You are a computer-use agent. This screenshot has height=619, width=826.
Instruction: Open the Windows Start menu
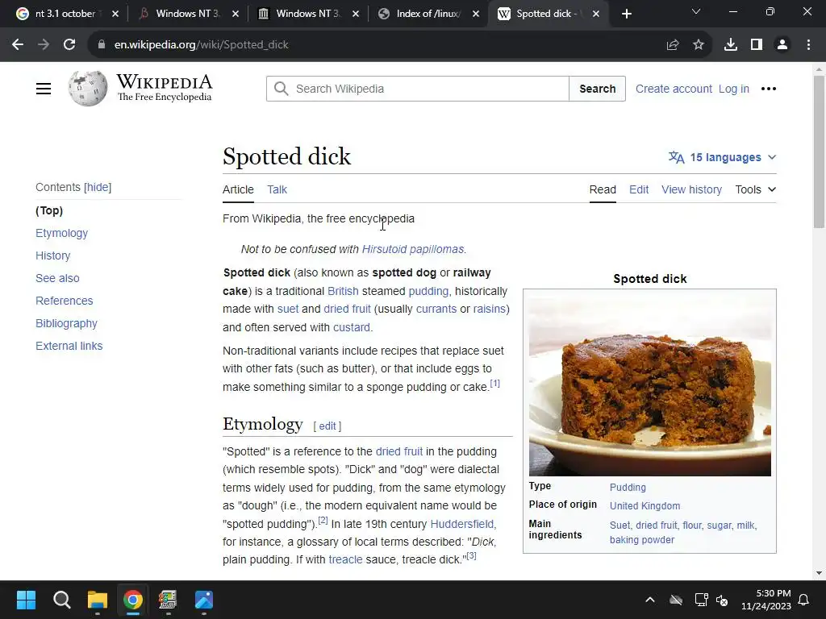tap(26, 600)
